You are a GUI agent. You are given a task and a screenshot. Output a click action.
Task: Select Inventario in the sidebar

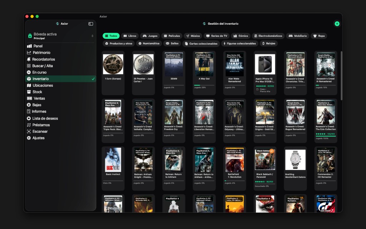point(61,79)
